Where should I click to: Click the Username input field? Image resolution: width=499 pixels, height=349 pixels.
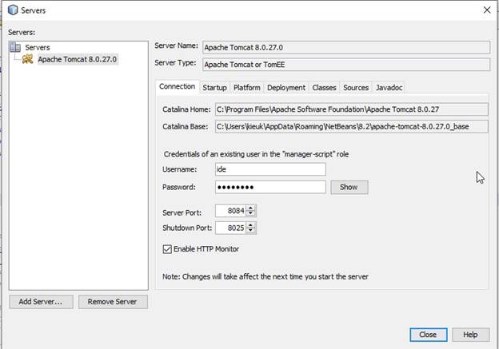tap(270, 169)
